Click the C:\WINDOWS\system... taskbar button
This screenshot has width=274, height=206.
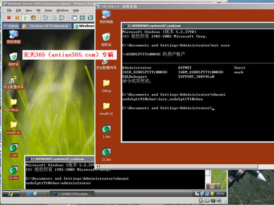click(72, 194)
